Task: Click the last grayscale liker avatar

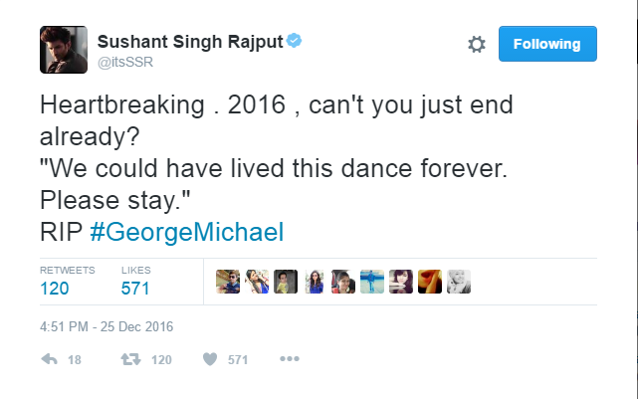Action: point(459,282)
